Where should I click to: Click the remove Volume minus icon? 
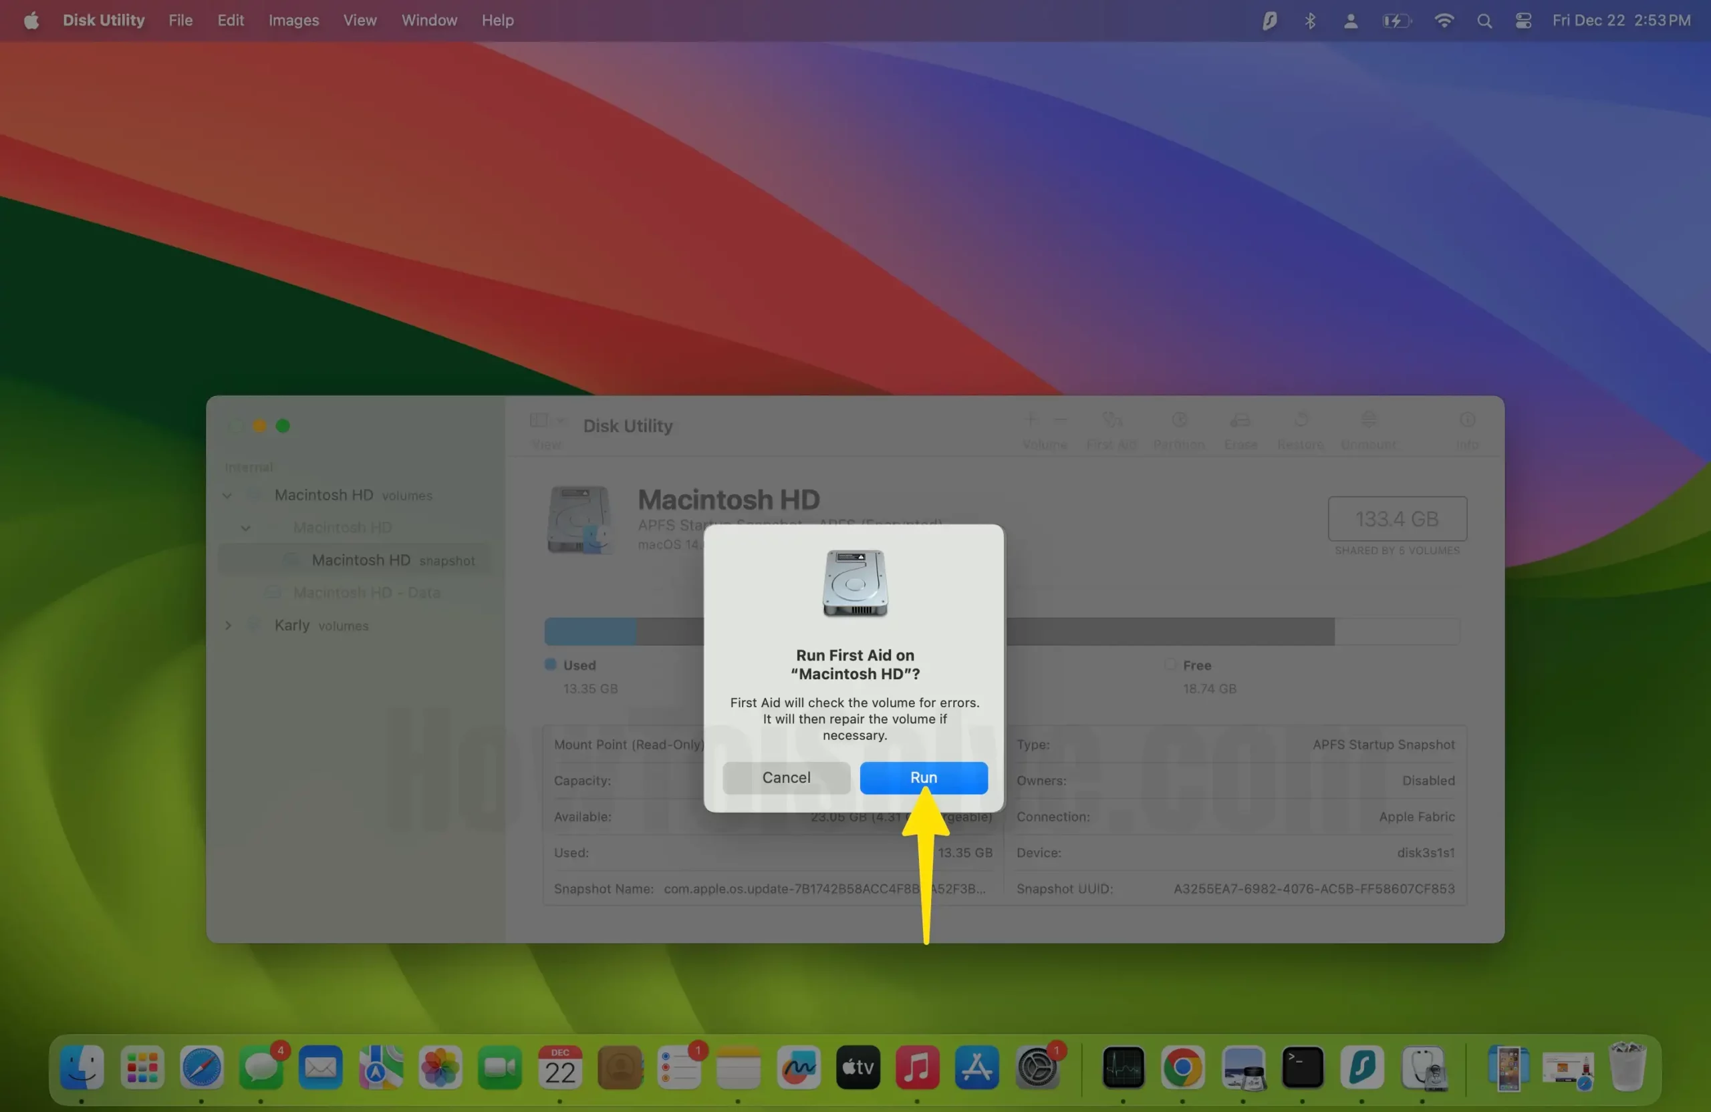point(1061,419)
